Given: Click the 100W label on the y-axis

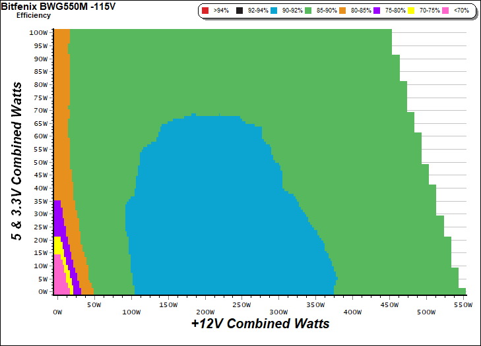Looking at the screenshot, I should [38, 32].
